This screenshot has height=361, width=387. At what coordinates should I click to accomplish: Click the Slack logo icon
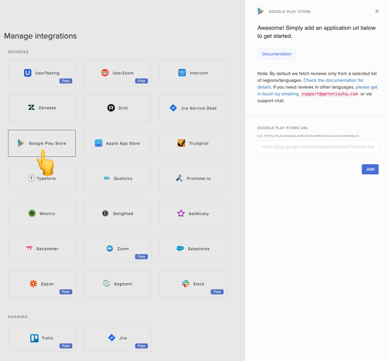(x=186, y=284)
